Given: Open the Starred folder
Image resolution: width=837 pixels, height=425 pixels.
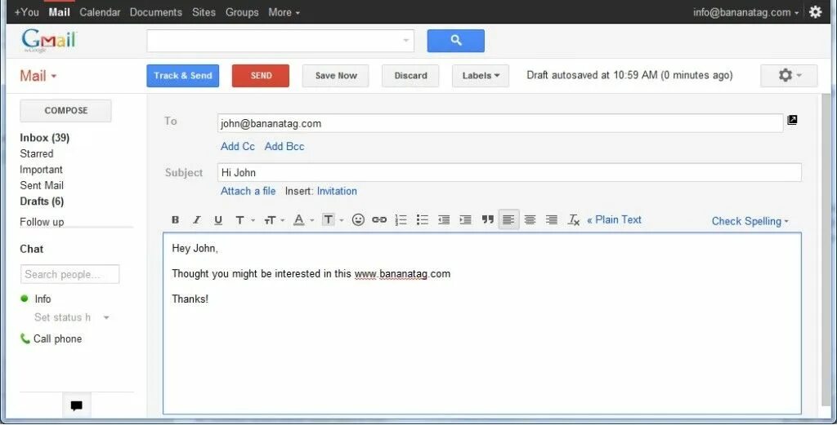Looking at the screenshot, I should pos(36,153).
